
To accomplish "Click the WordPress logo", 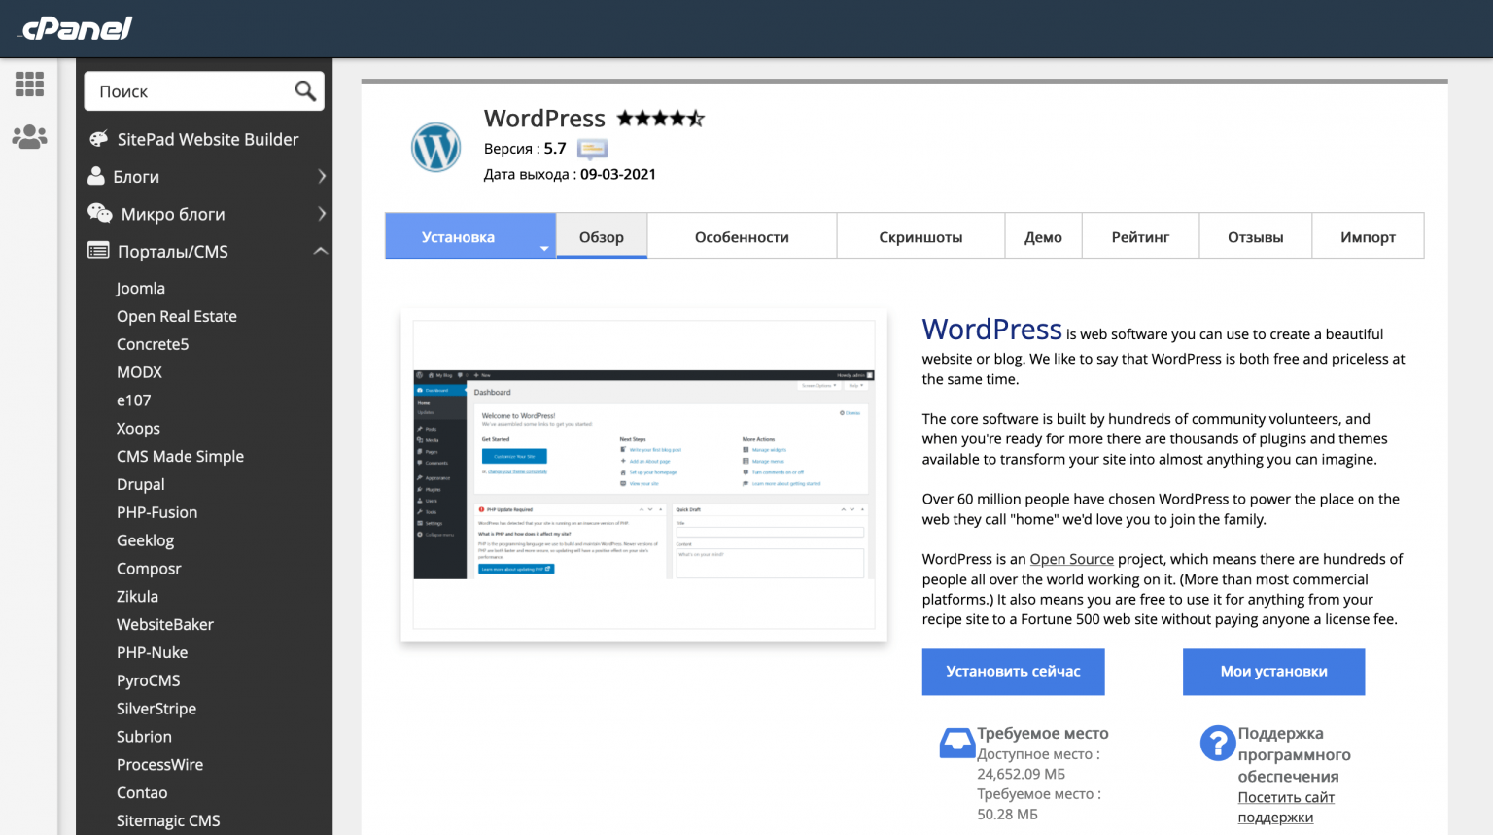I will click(434, 148).
